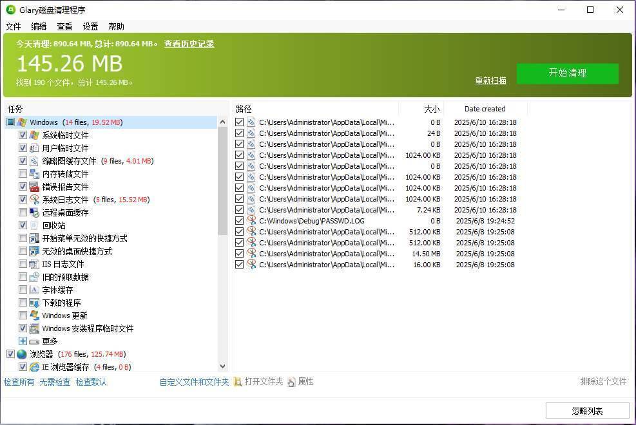Click the 属性 icon at bottom
The height and width of the screenshot is (425, 636).
pos(291,382)
